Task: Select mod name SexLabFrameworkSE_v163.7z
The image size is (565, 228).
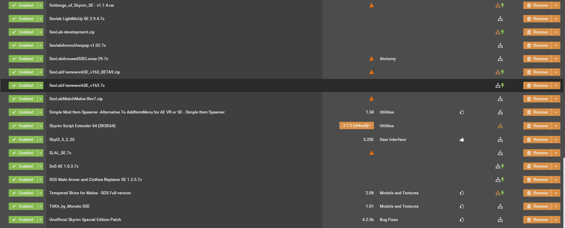Action: 77,85
